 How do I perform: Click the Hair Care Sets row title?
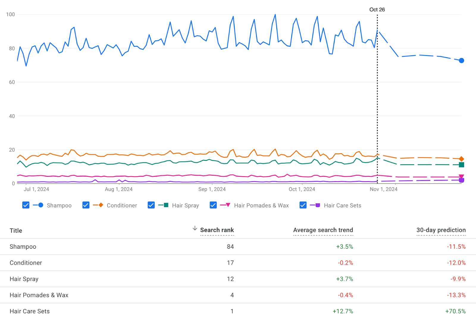tap(29, 311)
